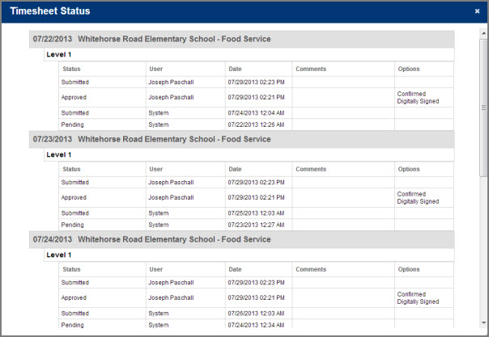Click the vertical scrollbar thumb
The image size is (489, 337).
pos(483,105)
